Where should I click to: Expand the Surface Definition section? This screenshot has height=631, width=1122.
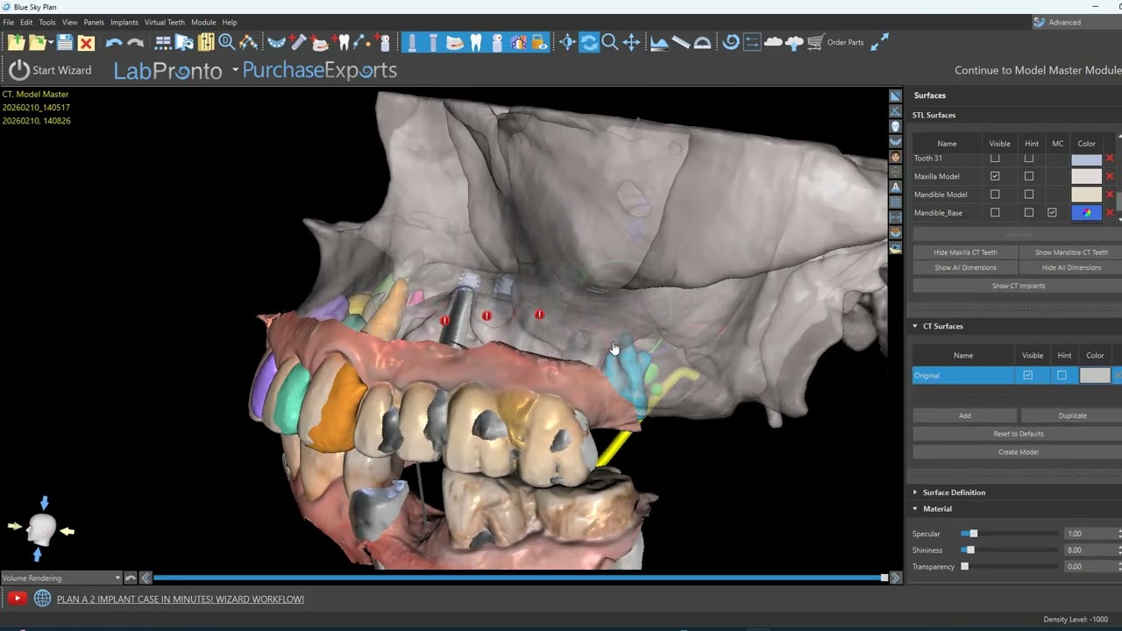915,493
